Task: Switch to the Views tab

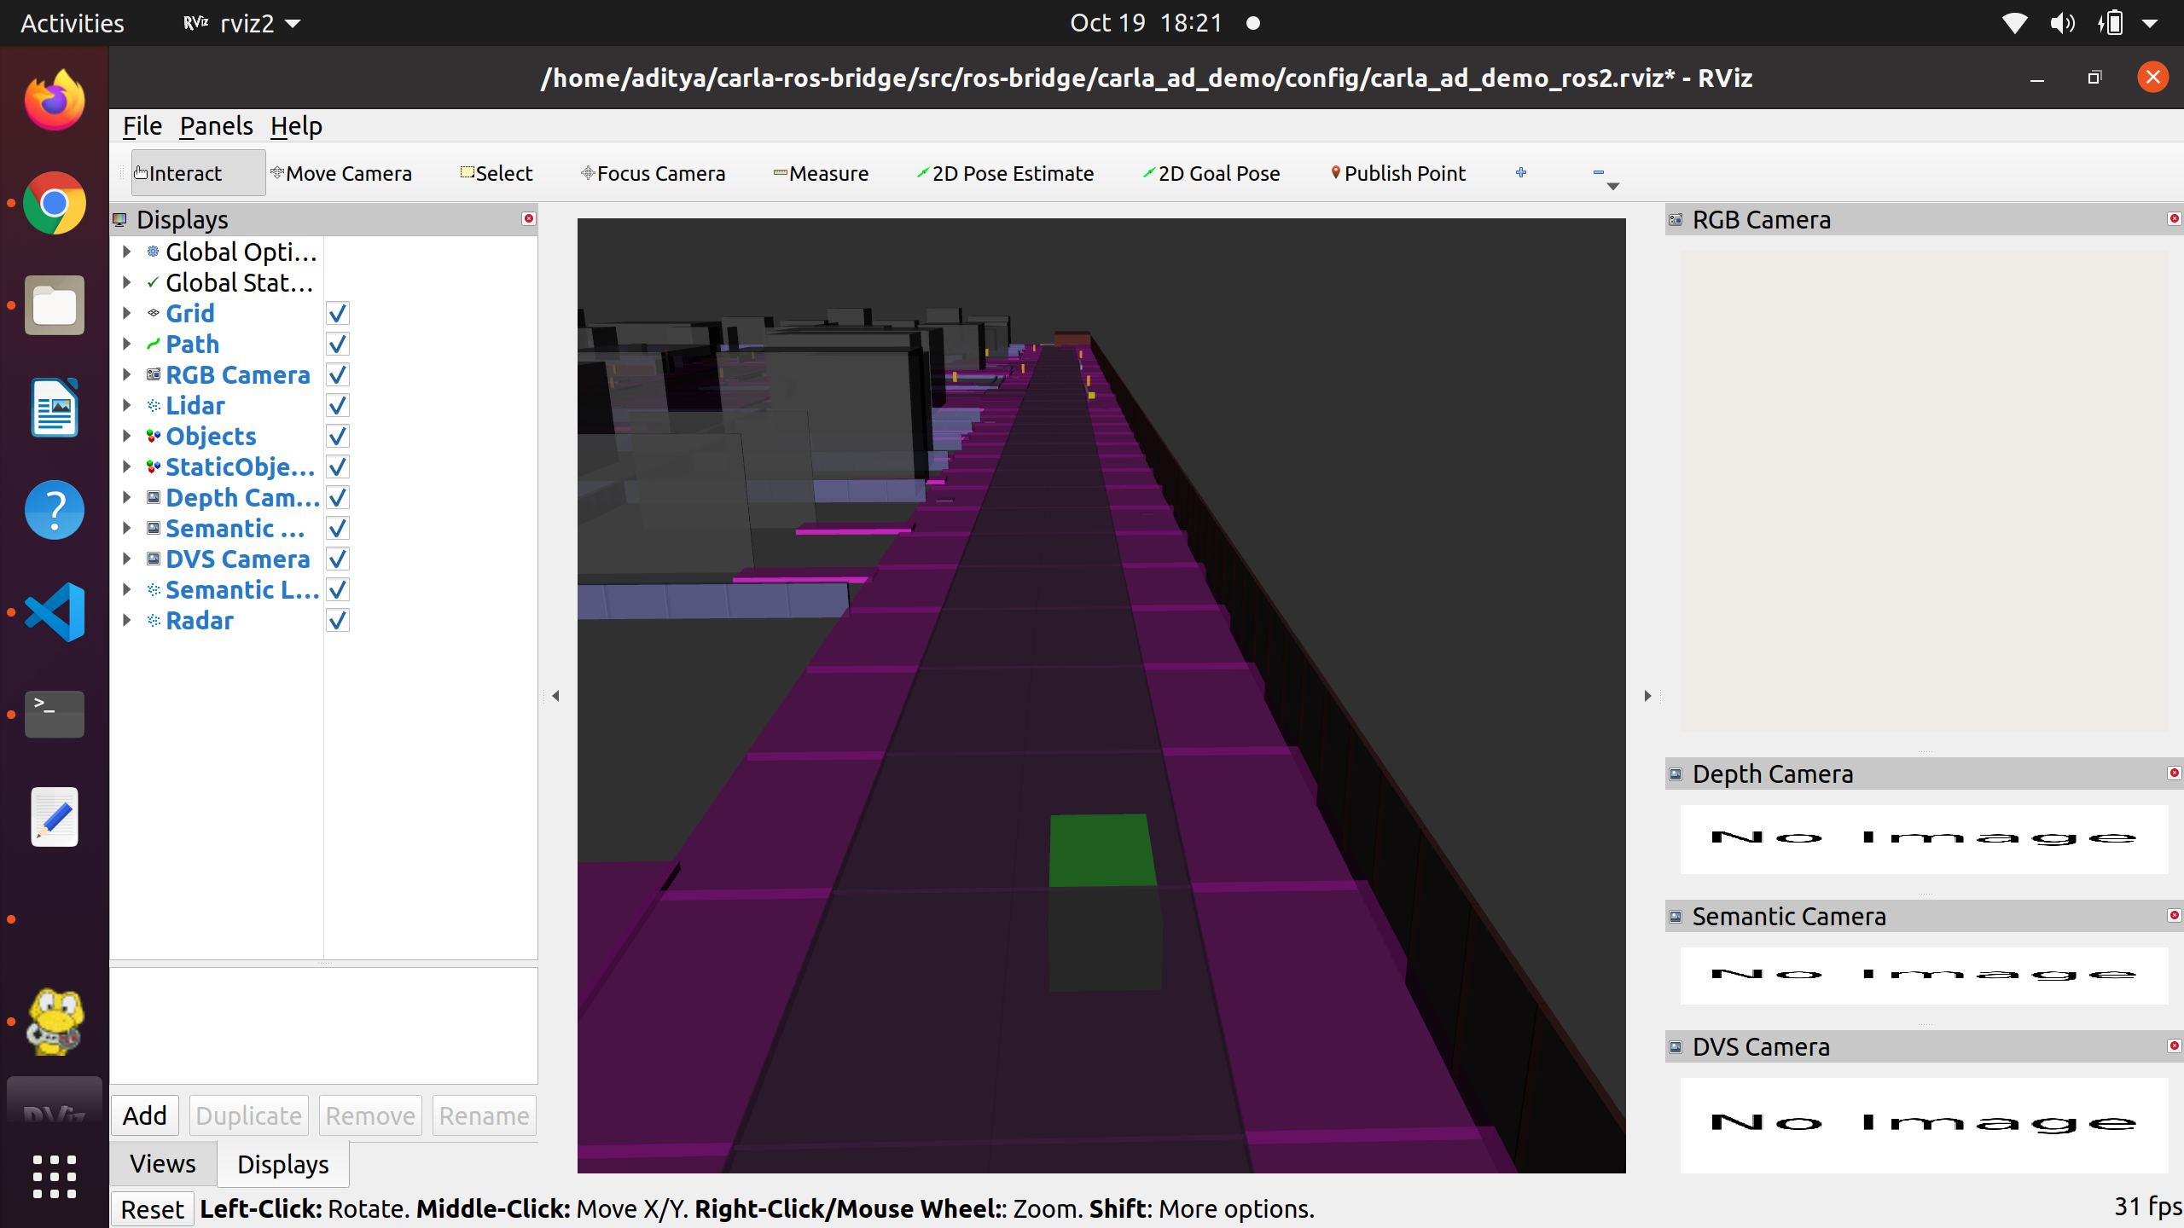Action: click(x=162, y=1164)
